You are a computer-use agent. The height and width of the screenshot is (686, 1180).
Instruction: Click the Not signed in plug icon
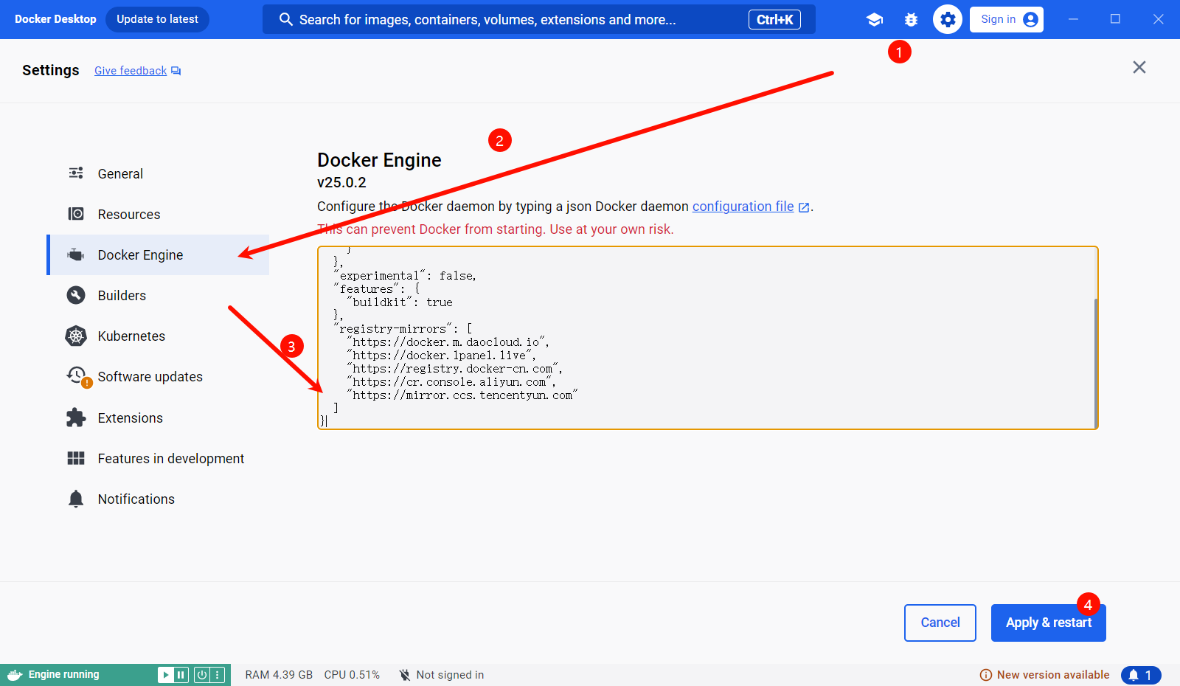click(x=405, y=675)
